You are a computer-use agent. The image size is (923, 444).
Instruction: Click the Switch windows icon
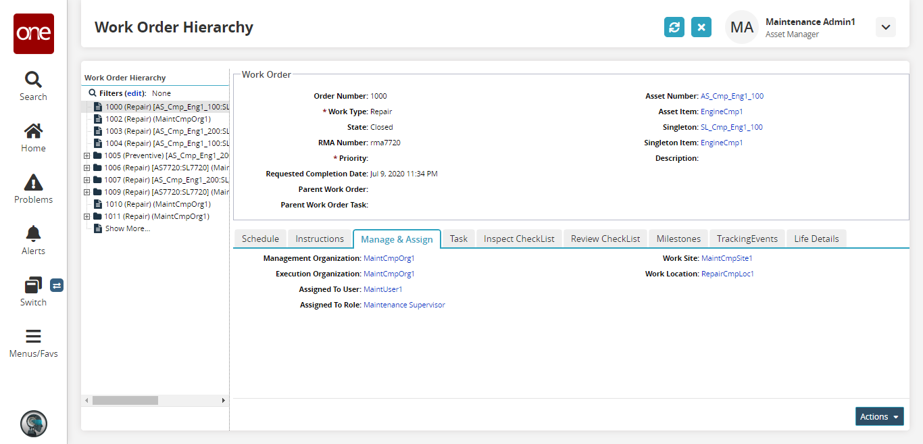[x=33, y=285]
